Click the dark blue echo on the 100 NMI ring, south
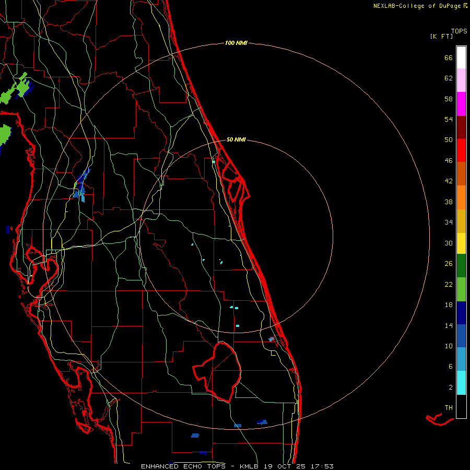The width and height of the screenshot is (470, 470). coord(262,422)
